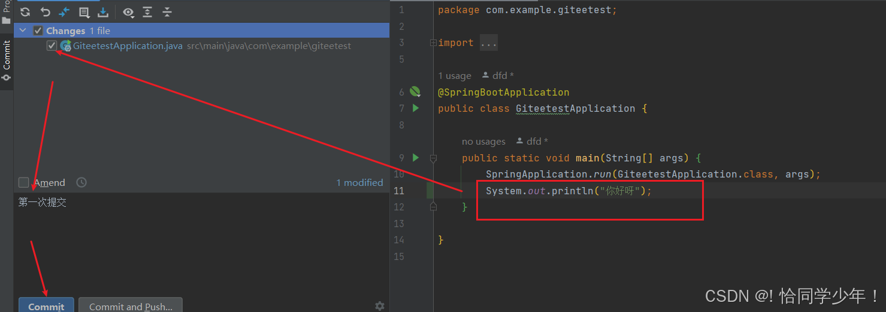Click the Commit button
The image size is (886, 312).
click(x=46, y=305)
